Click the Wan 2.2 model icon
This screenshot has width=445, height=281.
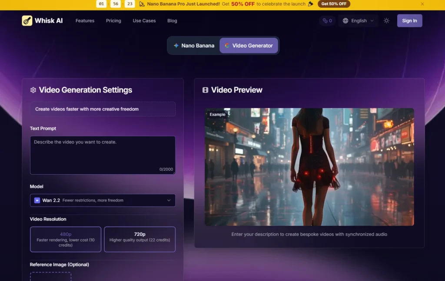pos(37,200)
